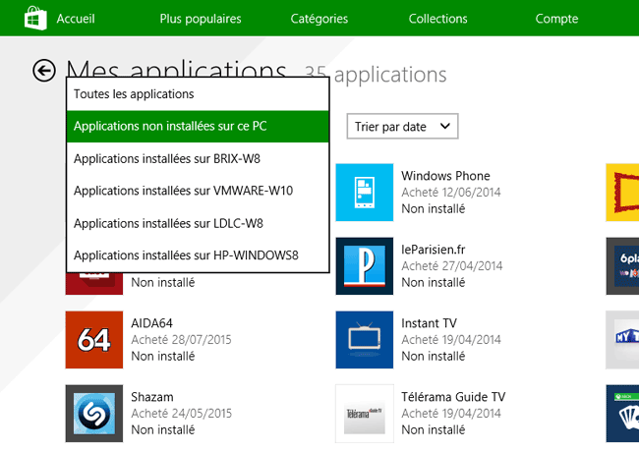Open the AIDA64 app icon
The height and width of the screenshot is (452, 639).
point(94,340)
